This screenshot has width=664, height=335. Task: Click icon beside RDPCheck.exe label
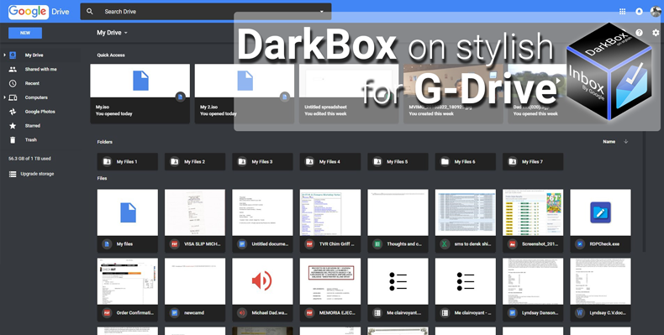pyautogui.click(x=579, y=244)
